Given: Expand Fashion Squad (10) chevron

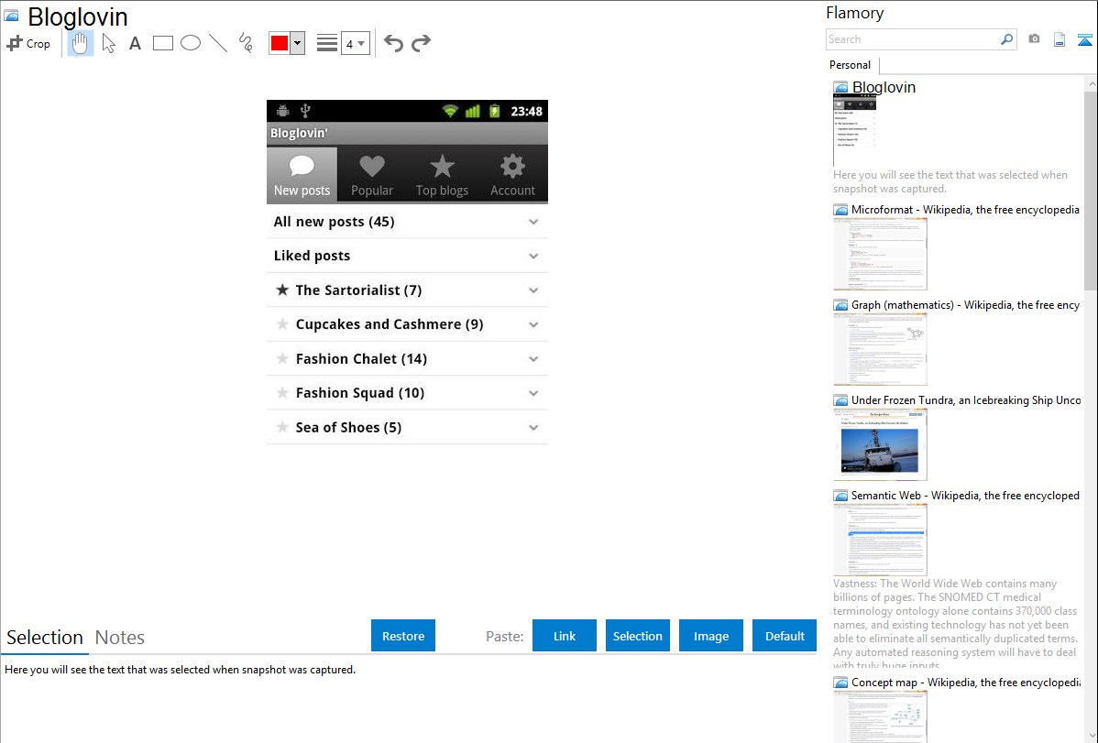Looking at the screenshot, I should 533,394.
